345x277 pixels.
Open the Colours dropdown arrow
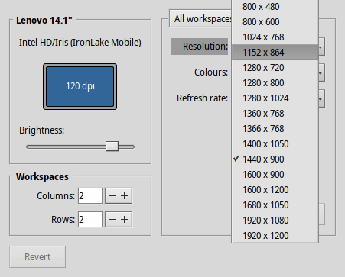[321, 72]
